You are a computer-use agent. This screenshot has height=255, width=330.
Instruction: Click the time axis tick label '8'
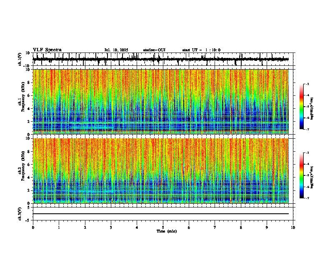[241, 227]
